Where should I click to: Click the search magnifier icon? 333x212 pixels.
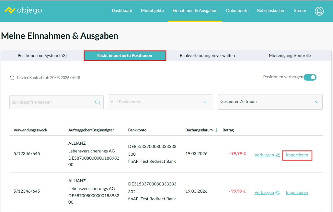(98, 102)
